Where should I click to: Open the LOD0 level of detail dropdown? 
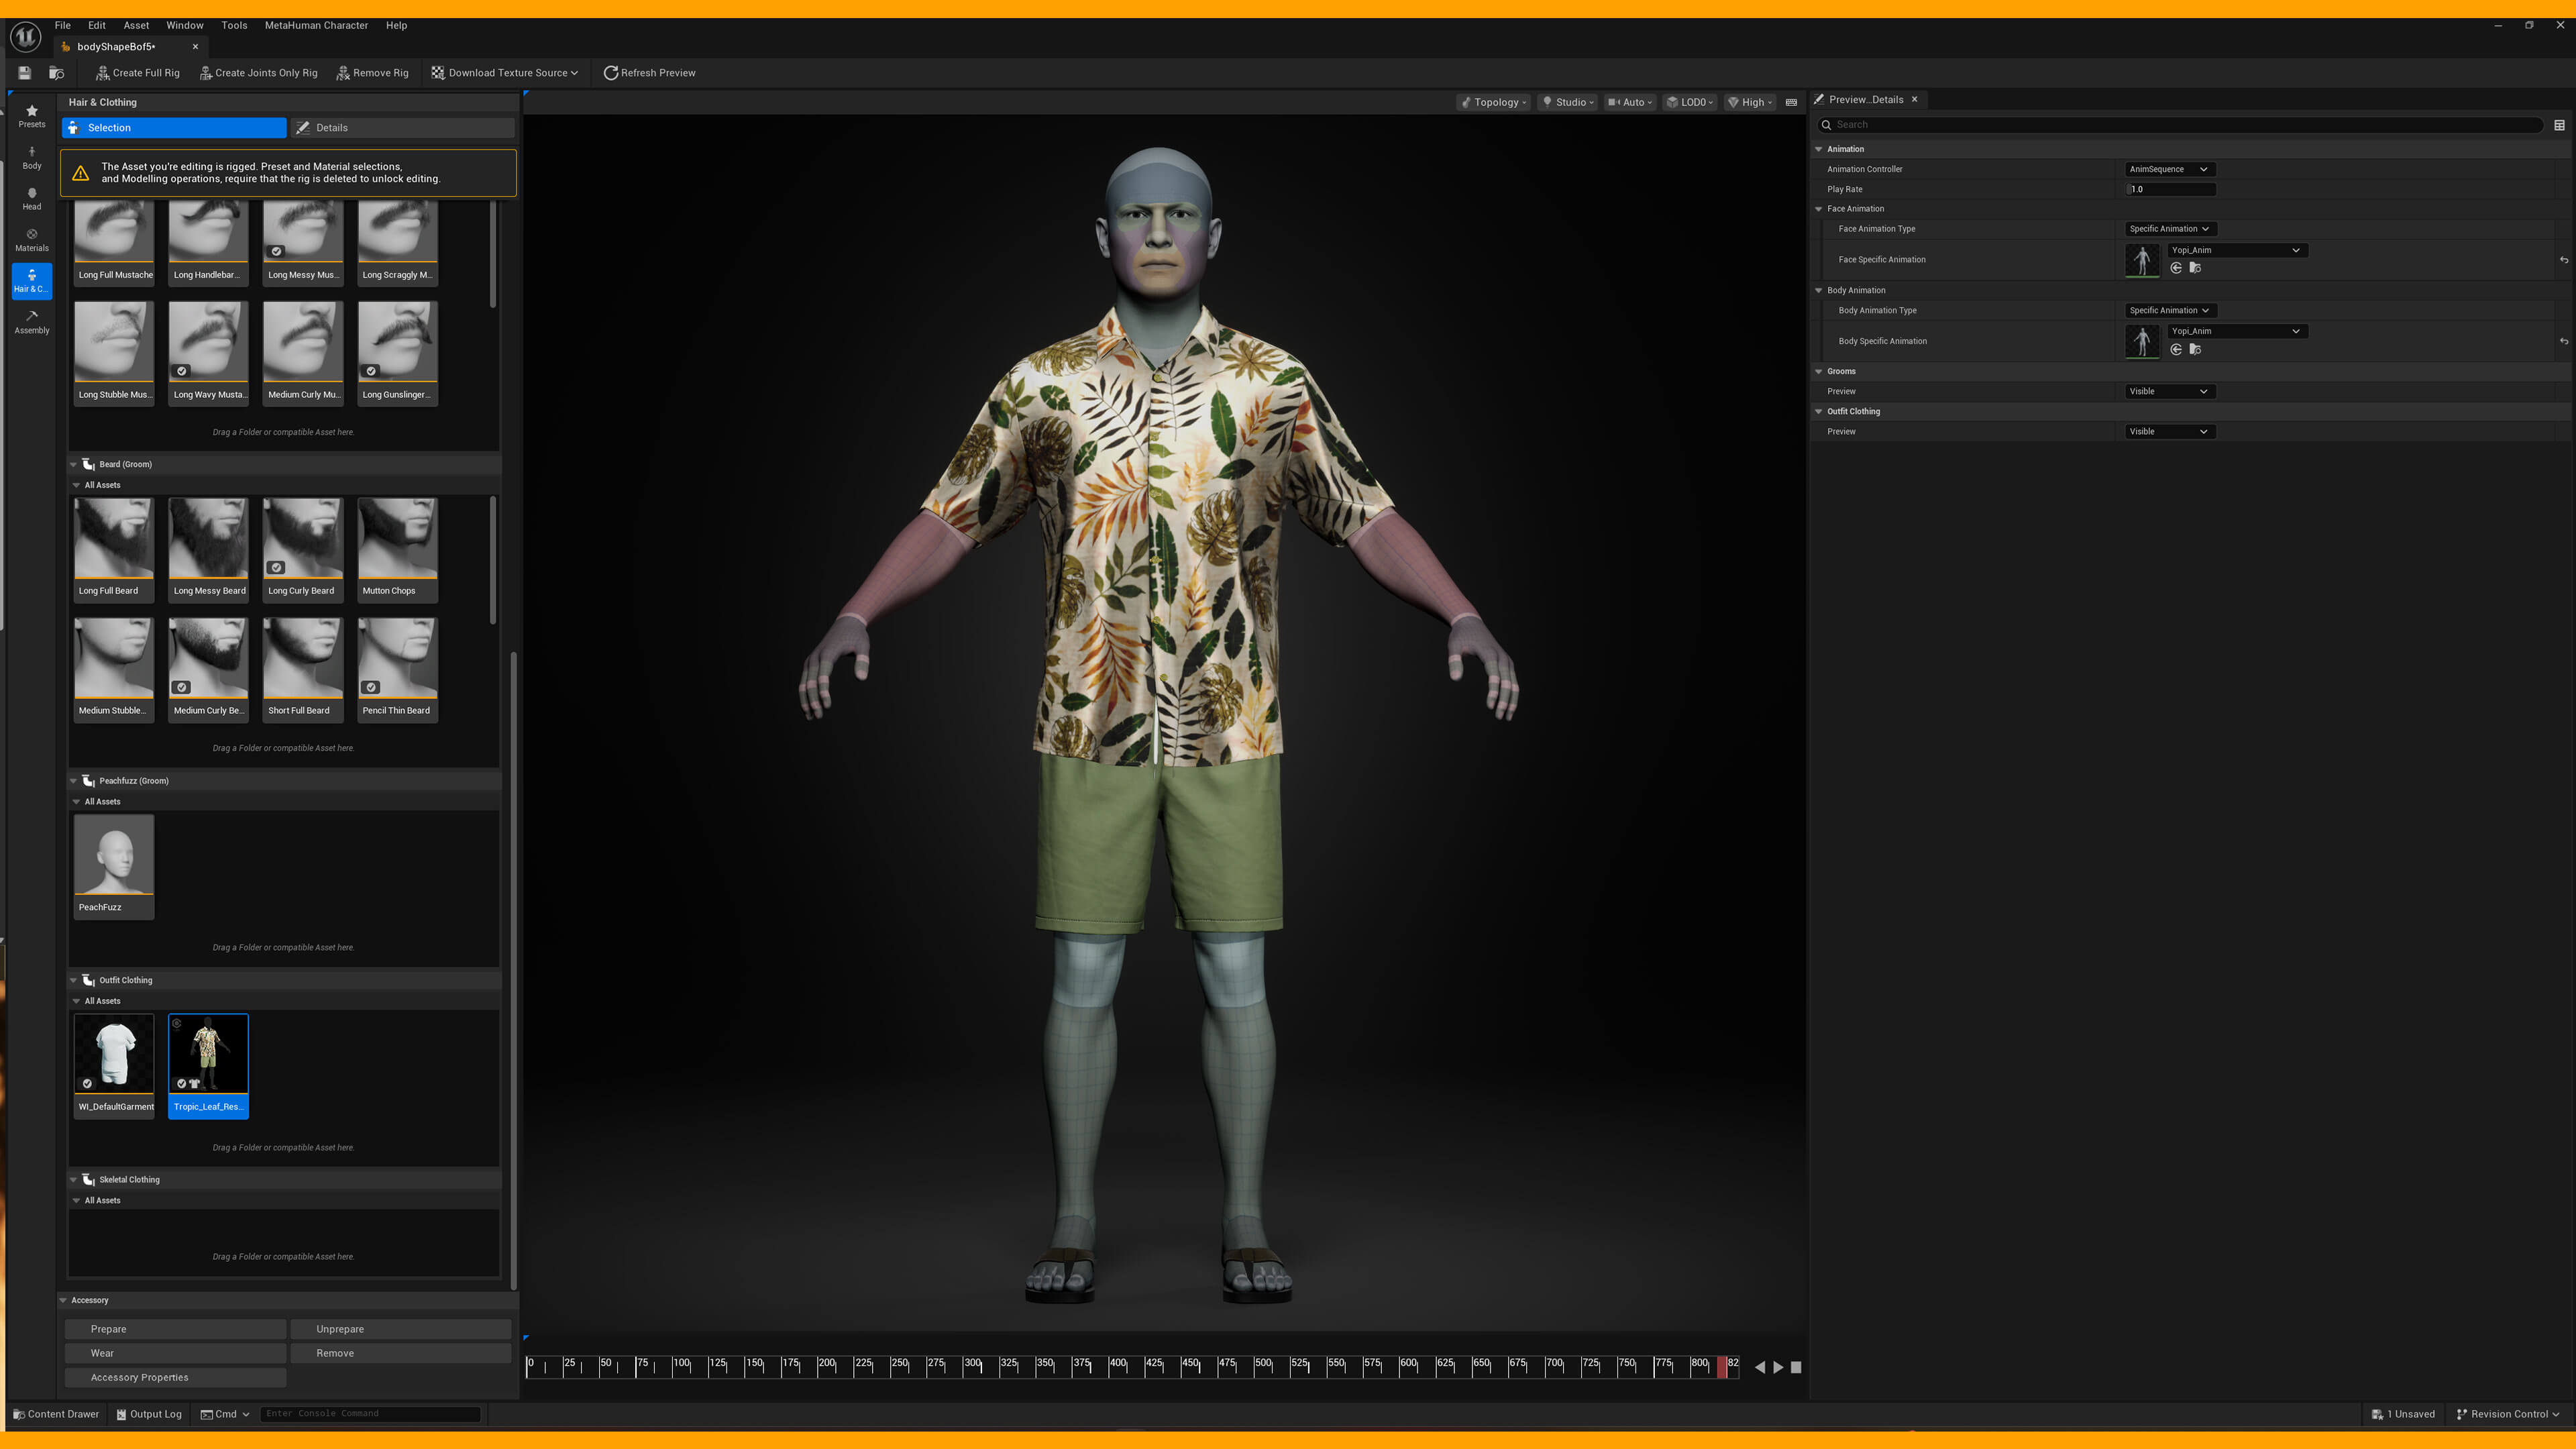tap(1690, 102)
